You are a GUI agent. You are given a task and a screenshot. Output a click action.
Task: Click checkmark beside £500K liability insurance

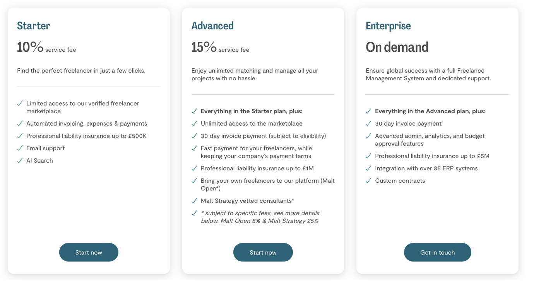point(20,136)
